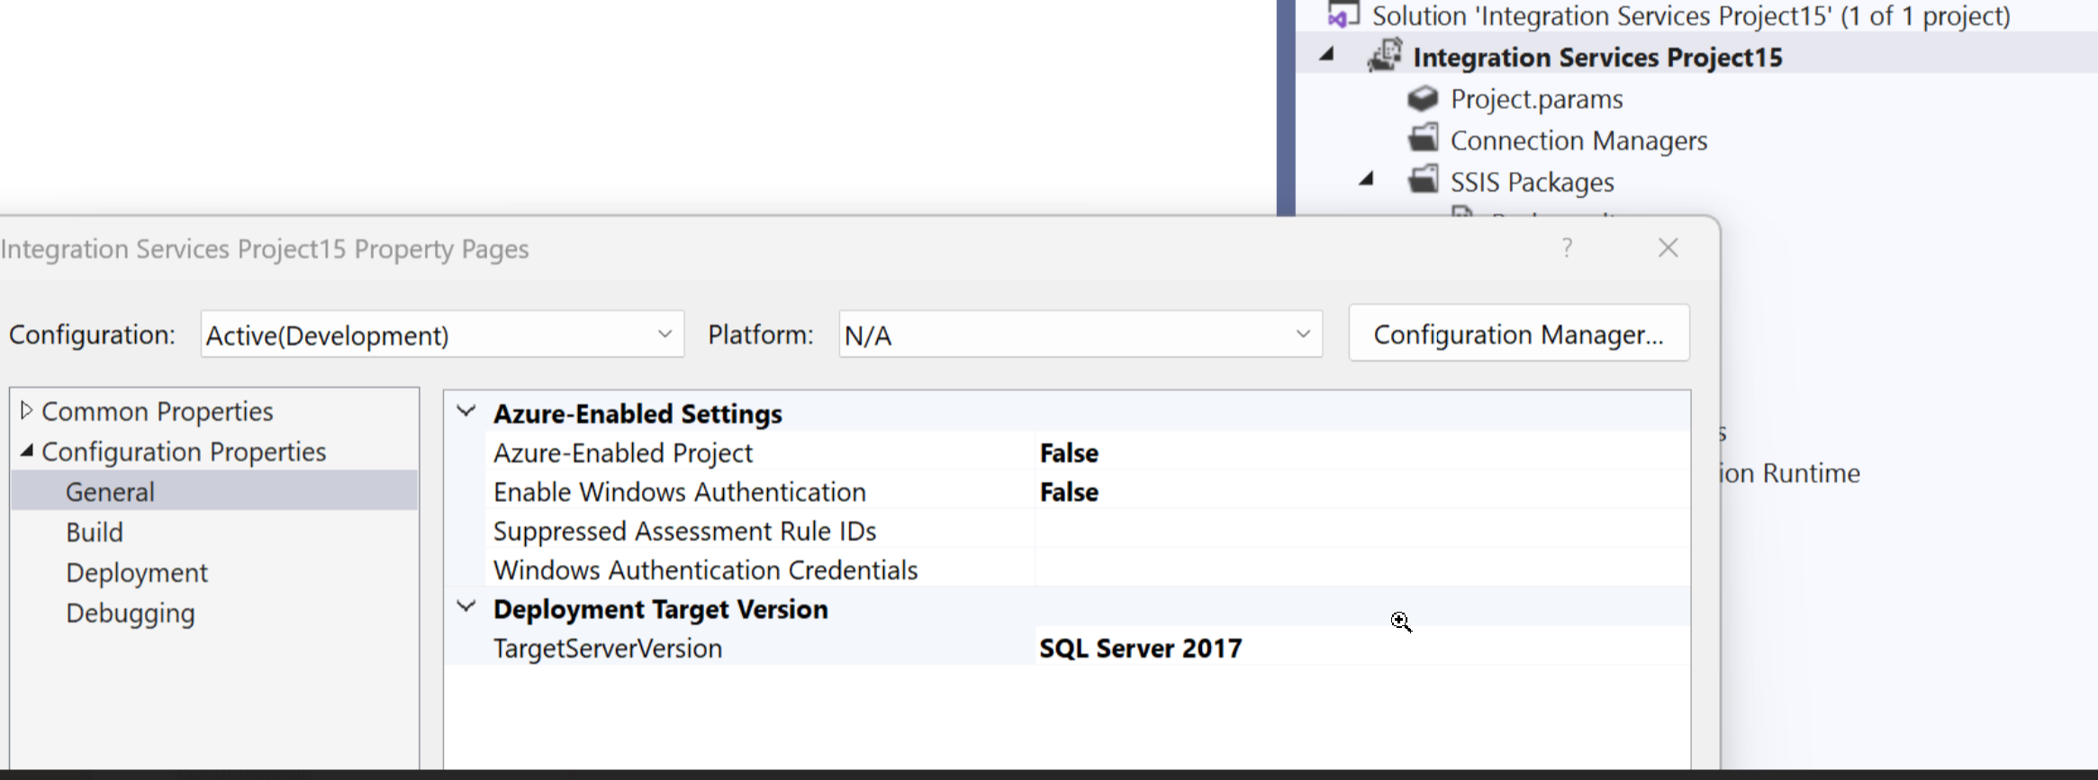Click the Integration Services Project15 project icon
Image resolution: width=2098 pixels, height=780 pixels.
[1385, 56]
